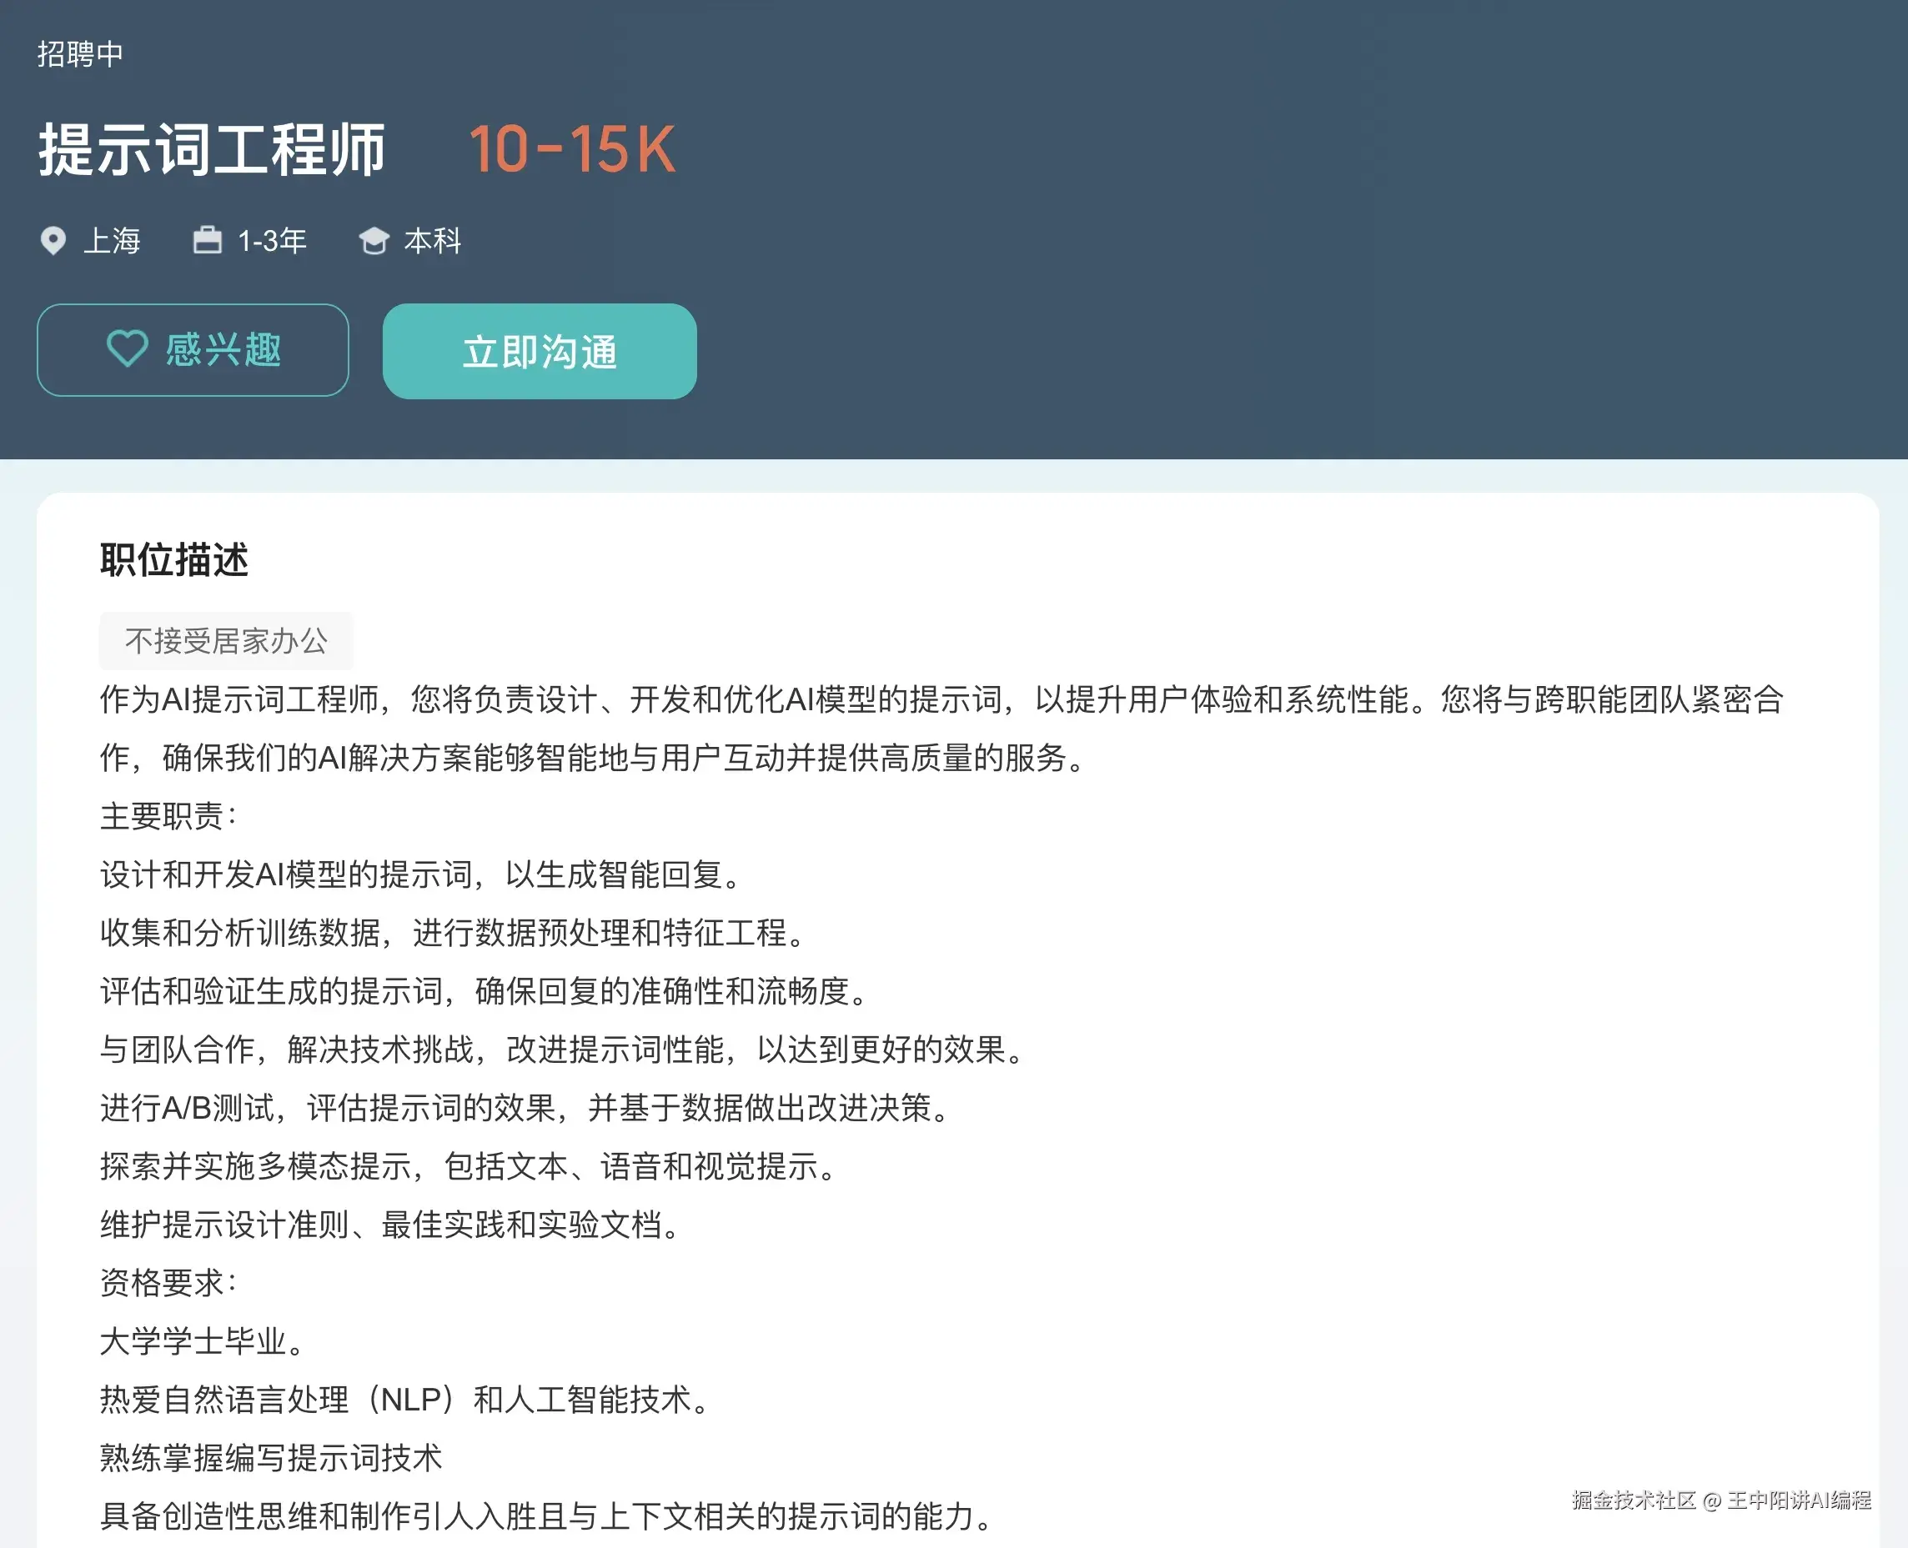
Task: Click the heart icon in 感兴趣 button
Action: pyautogui.click(x=127, y=348)
